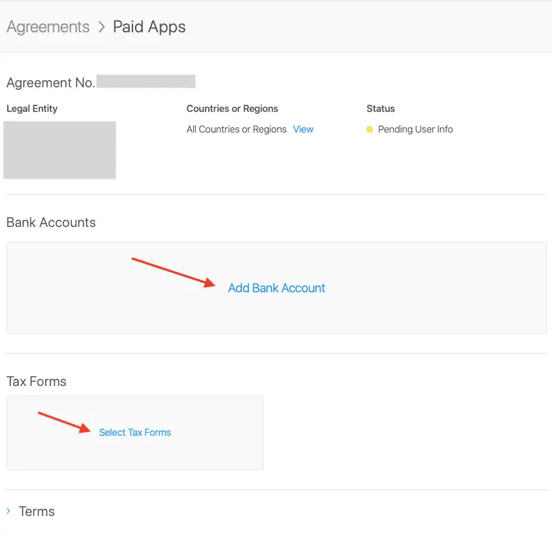
Task: Click the Legal Entity column header
Action: pyautogui.click(x=32, y=109)
